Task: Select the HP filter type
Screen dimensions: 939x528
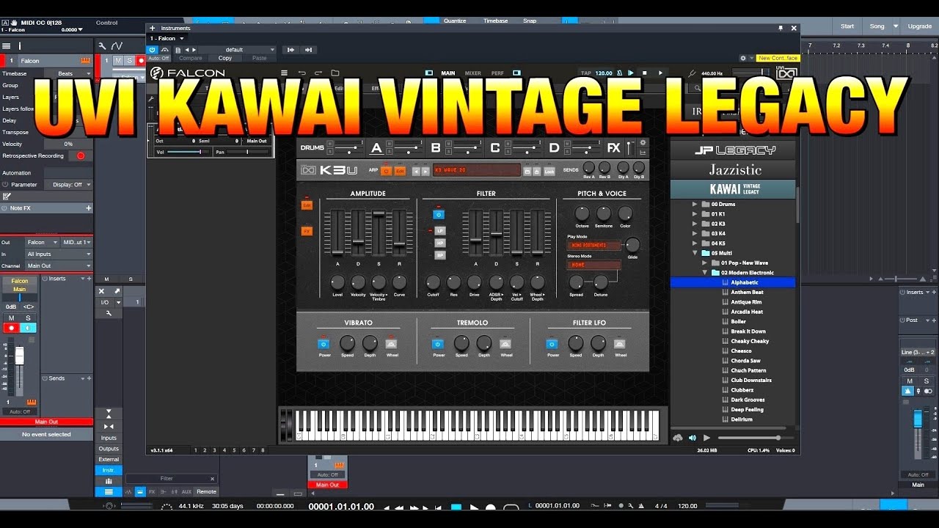Action: click(440, 243)
